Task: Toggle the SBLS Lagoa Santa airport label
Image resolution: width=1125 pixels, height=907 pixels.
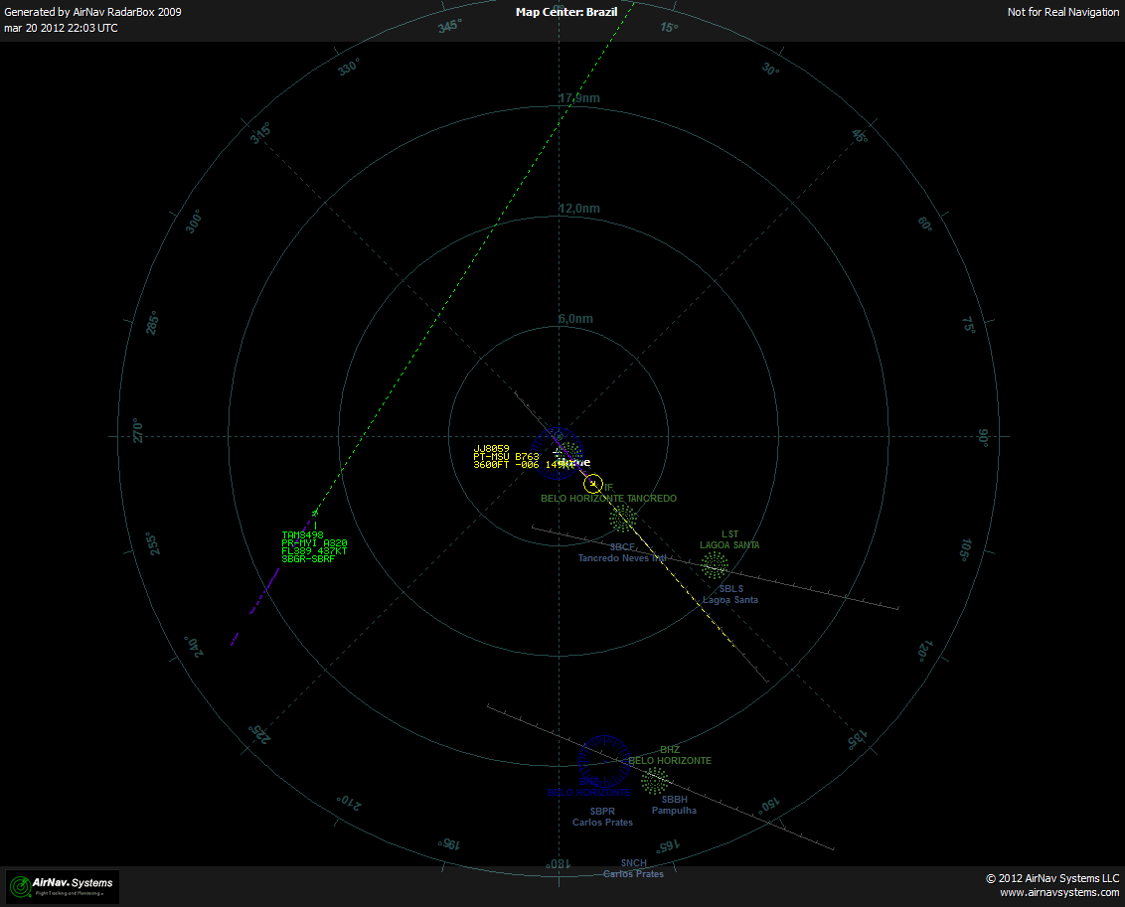Action: point(728,593)
